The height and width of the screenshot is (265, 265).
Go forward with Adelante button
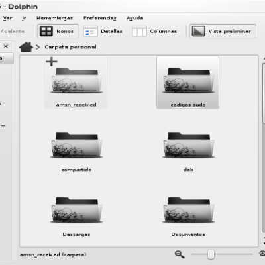coord(12,31)
